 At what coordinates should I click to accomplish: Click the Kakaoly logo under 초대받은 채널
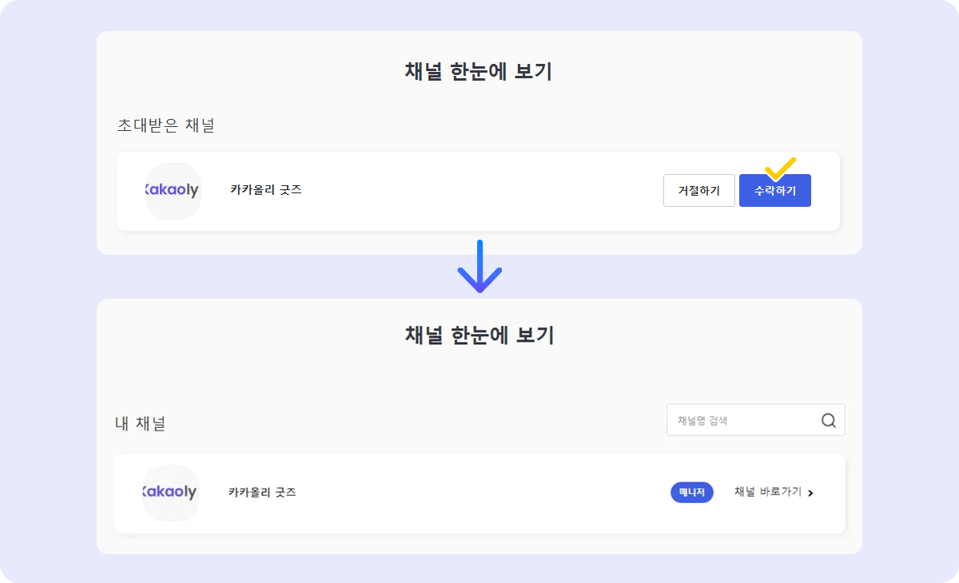[173, 191]
